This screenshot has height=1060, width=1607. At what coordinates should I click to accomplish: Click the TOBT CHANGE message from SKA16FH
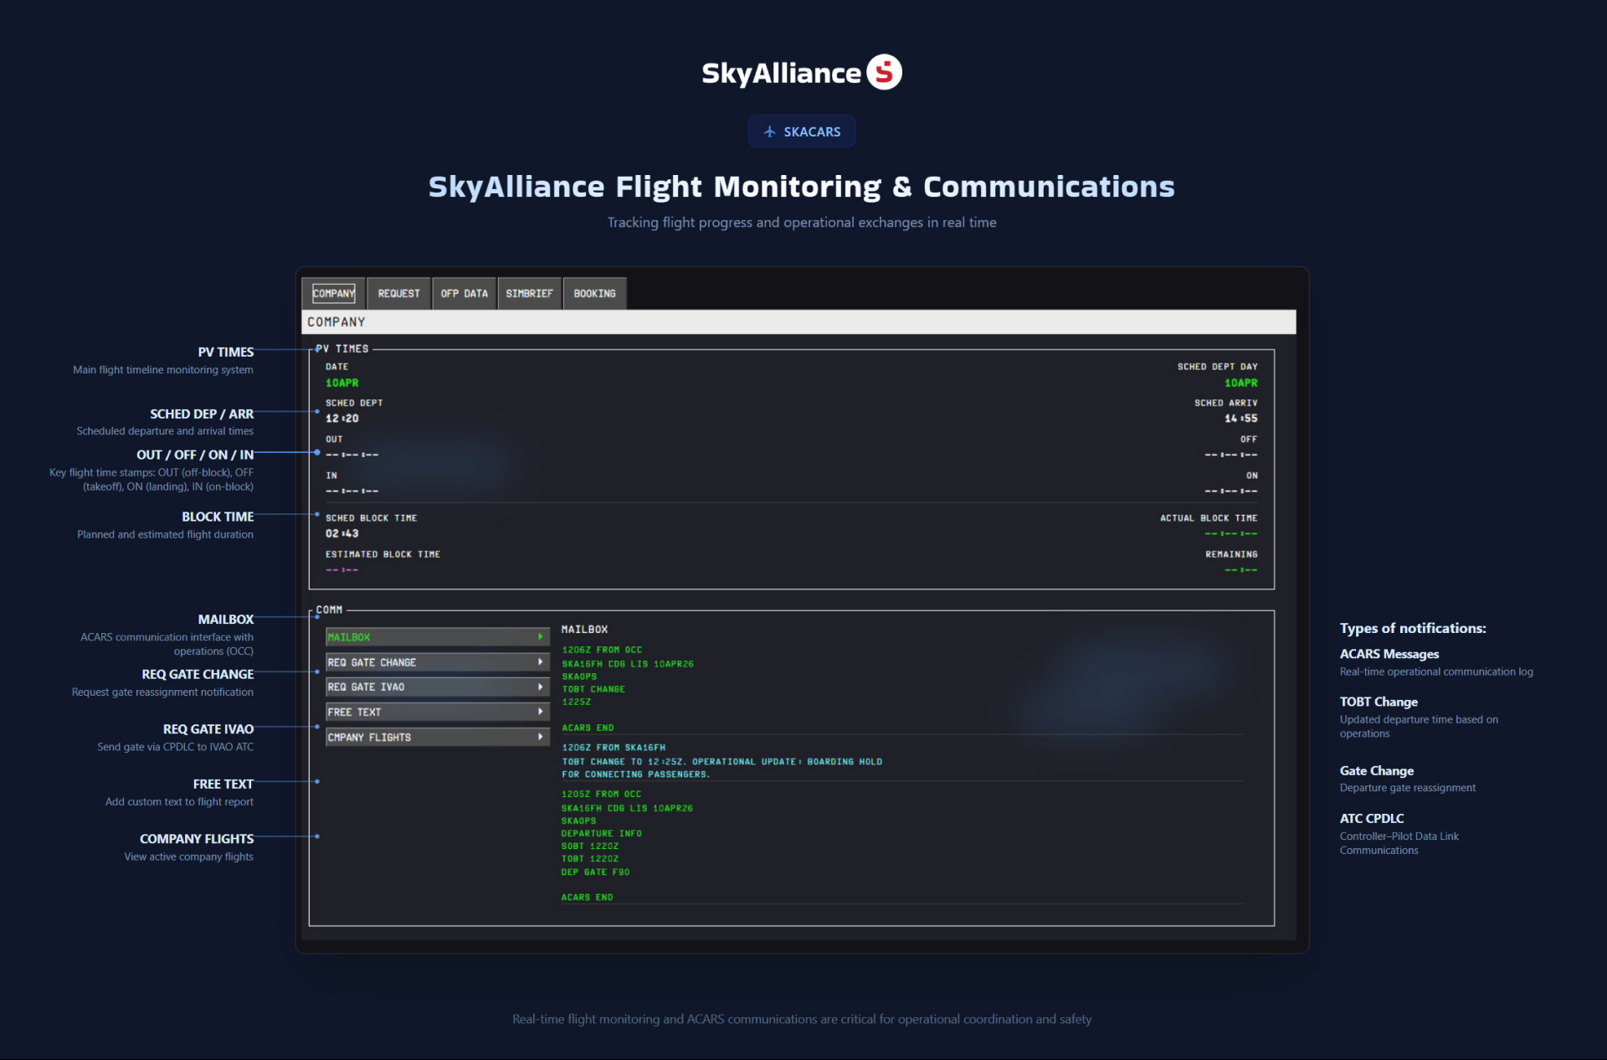click(x=721, y=761)
